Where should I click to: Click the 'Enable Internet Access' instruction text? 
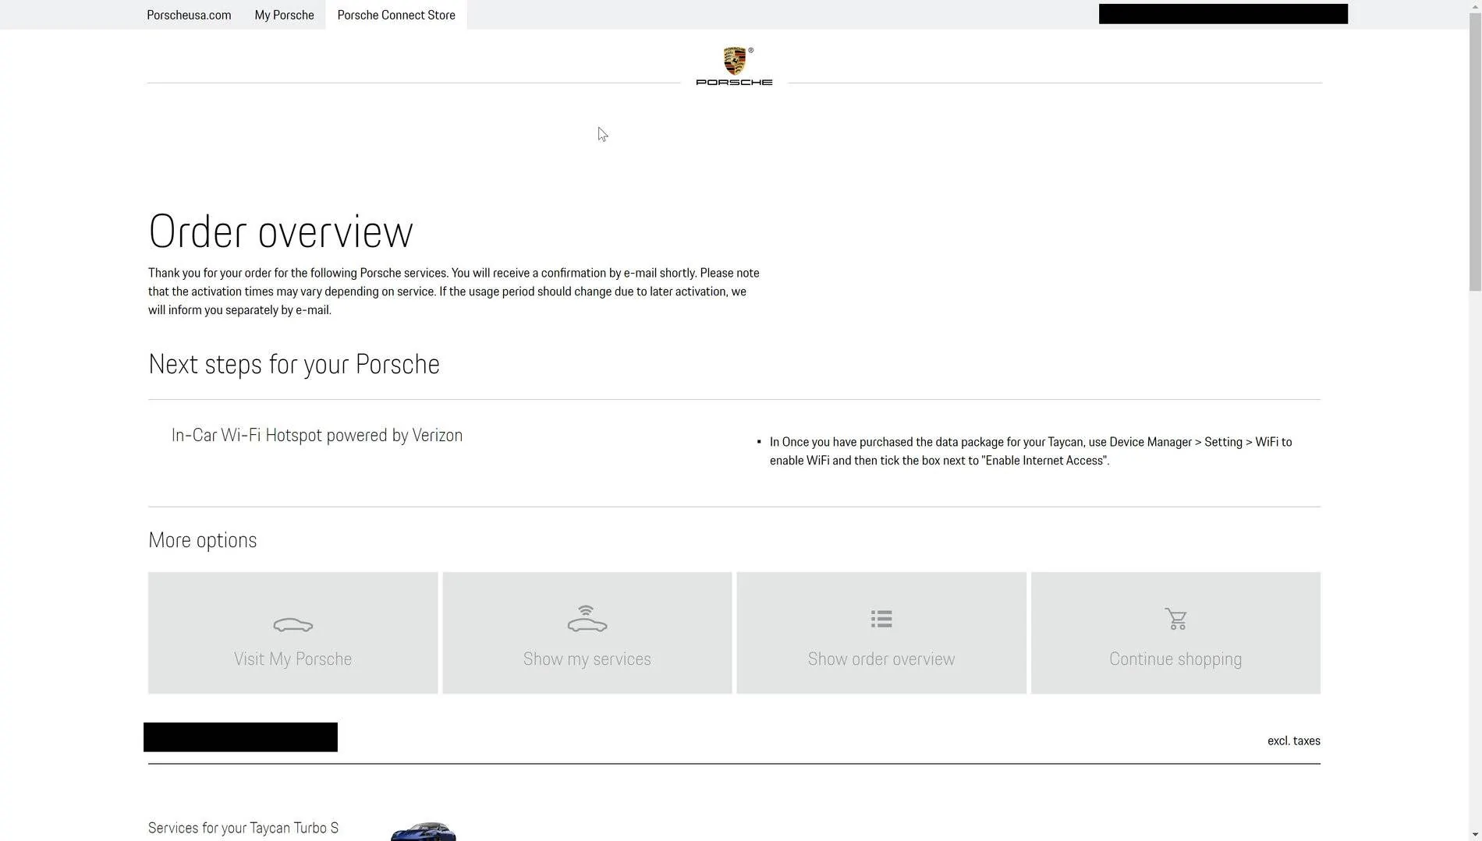pos(1031,451)
